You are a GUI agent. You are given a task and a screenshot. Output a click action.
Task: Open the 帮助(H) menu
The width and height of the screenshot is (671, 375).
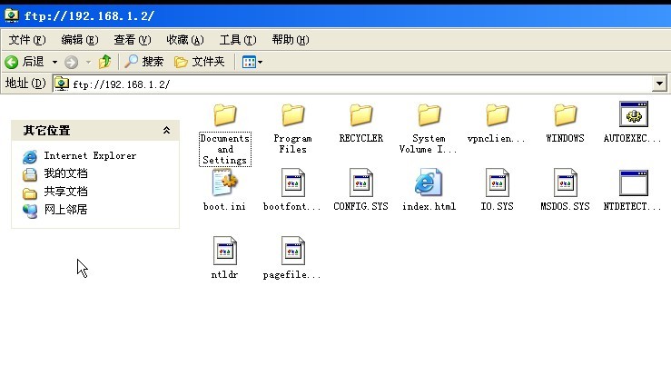[291, 40]
